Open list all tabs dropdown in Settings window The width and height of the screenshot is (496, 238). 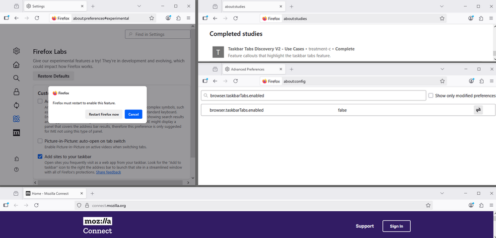coord(140,6)
